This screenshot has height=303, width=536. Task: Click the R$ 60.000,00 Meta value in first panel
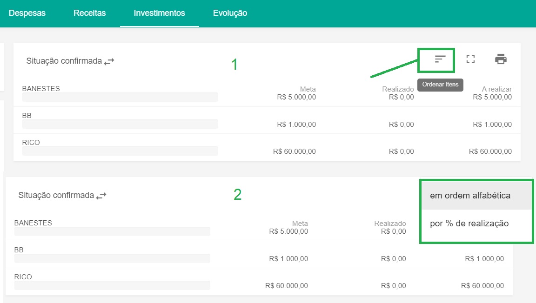pyautogui.click(x=294, y=151)
